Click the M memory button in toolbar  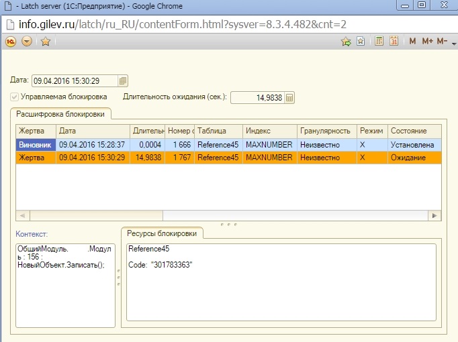coord(412,42)
